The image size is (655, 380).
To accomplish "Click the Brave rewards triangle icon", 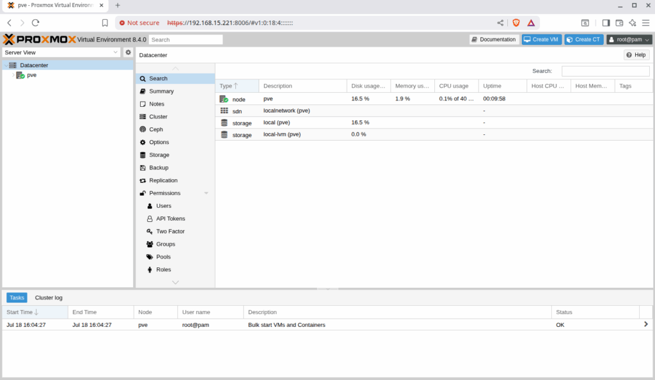I will point(531,22).
